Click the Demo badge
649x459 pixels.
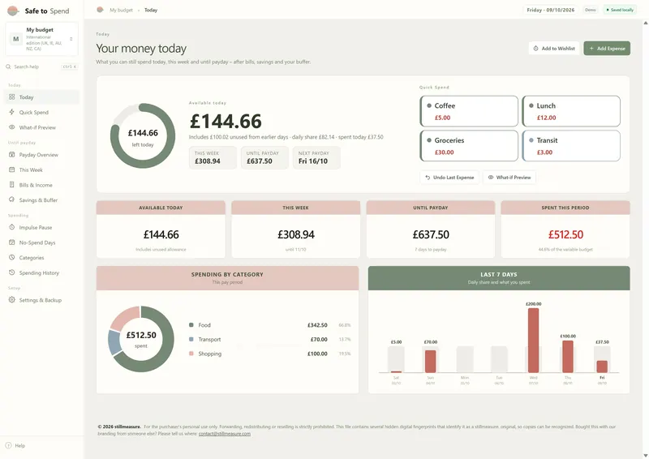[591, 10]
